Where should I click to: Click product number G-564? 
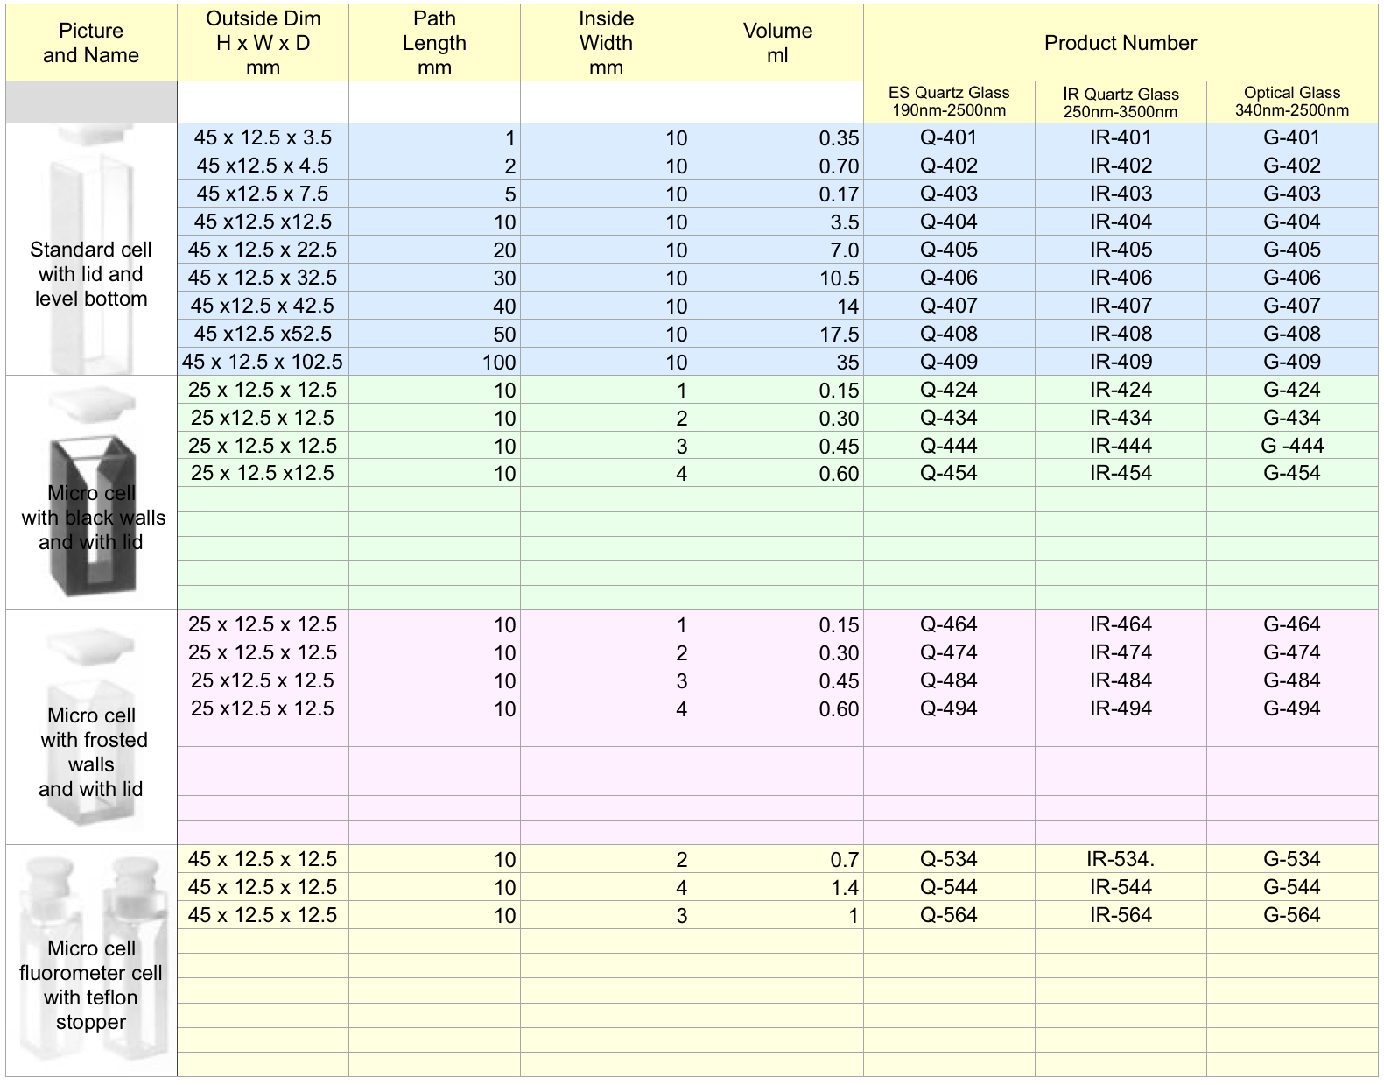tap(1292, 915)
